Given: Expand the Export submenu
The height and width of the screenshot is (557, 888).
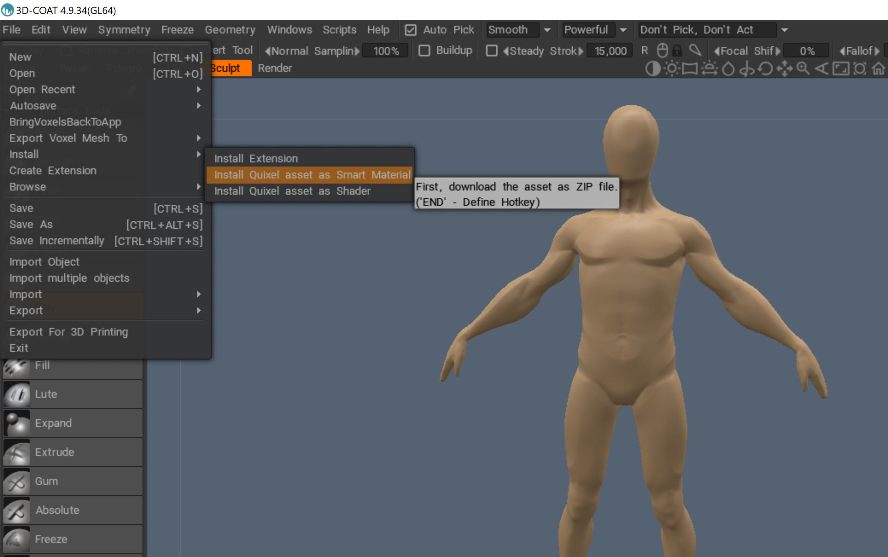Looking at the screenshot, I should pyautogui.click(x=106, y=311).
